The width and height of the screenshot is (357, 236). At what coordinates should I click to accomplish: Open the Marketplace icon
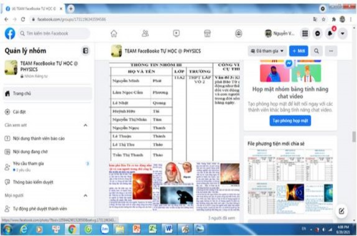(x=207, y=34)
